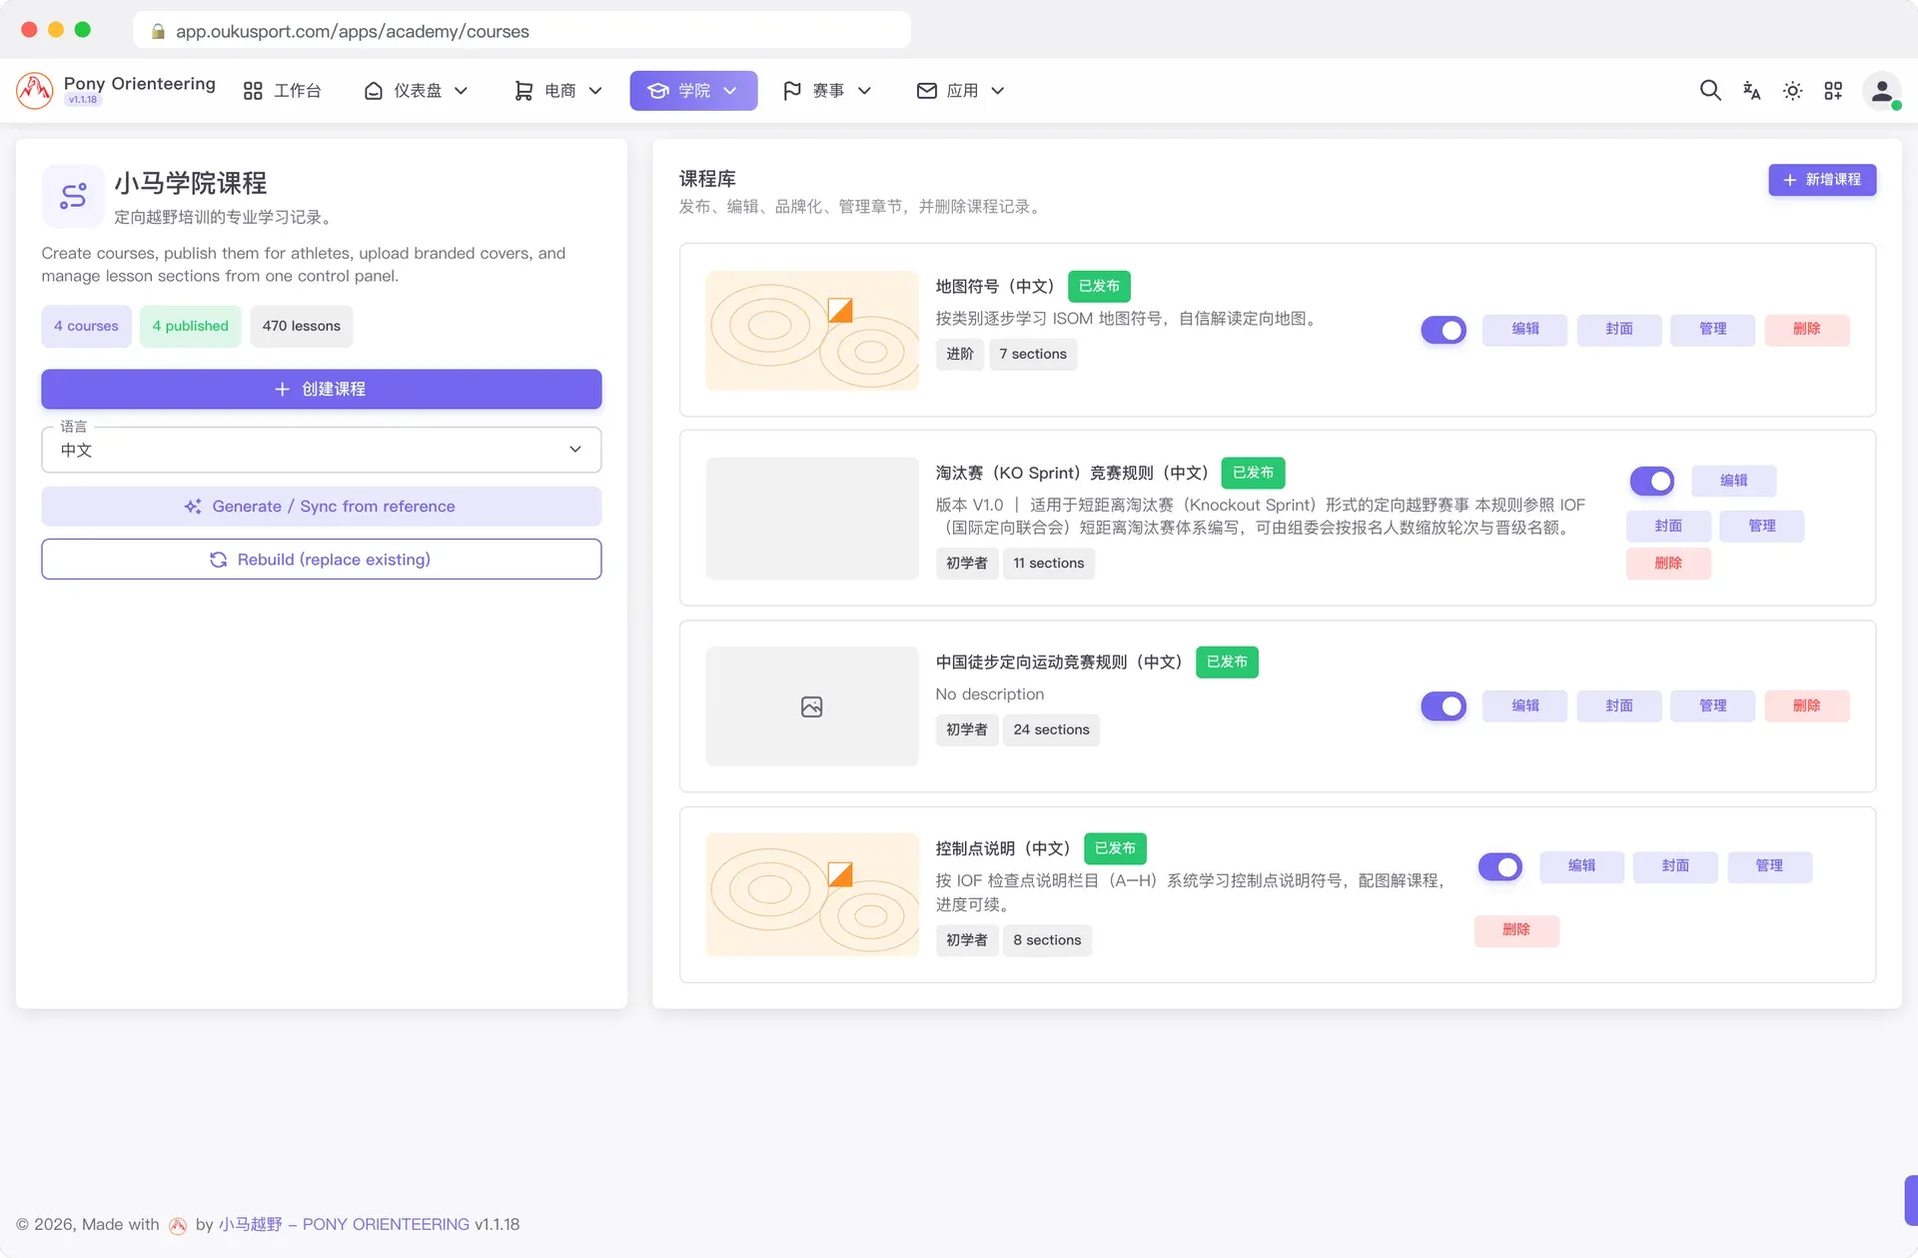Expand the 仪表盘 dashboard menu
The image size is (1918, 1258).
pos(416,91)
